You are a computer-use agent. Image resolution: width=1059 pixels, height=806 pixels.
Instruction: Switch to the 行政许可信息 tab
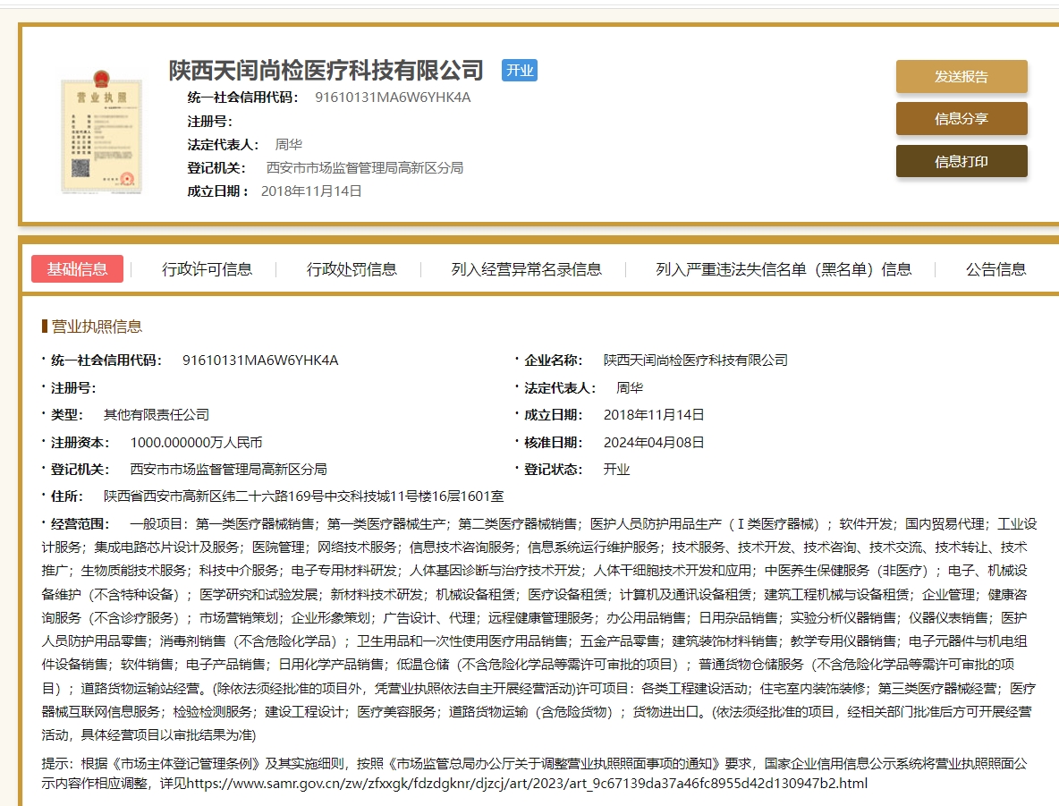tap(207, 269)
